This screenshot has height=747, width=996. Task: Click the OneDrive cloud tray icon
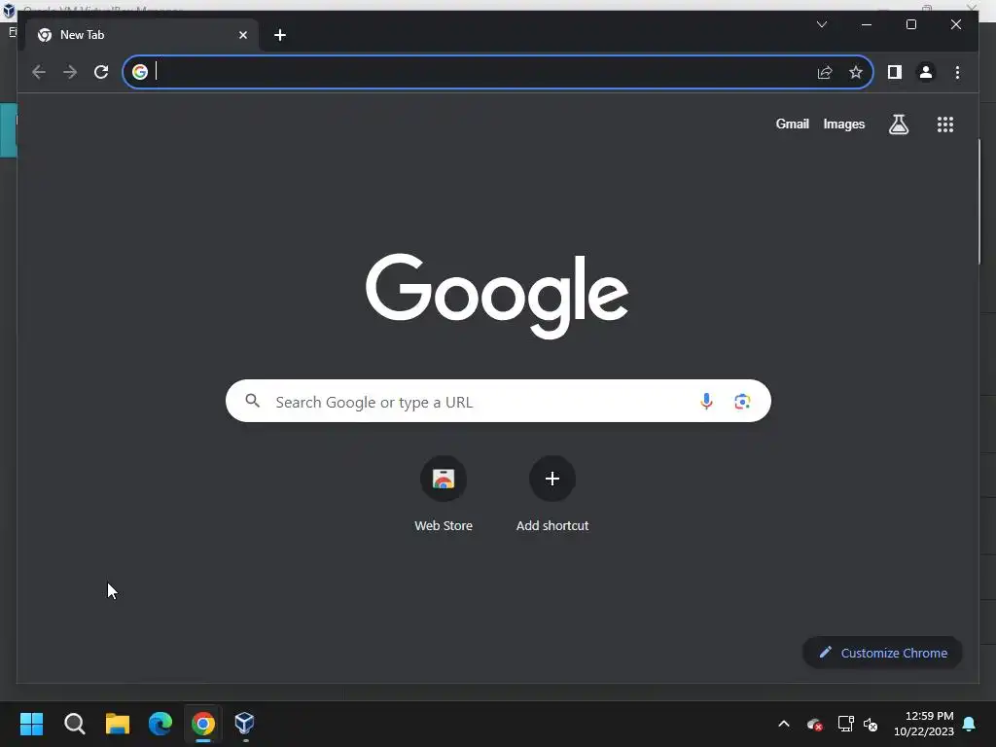tap(814, 724)
